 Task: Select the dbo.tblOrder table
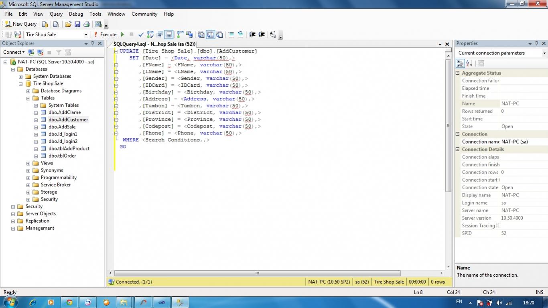point(62,156)
